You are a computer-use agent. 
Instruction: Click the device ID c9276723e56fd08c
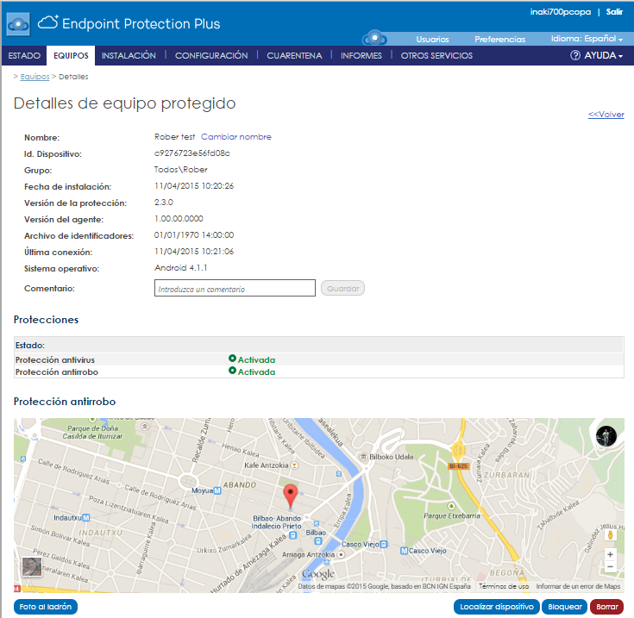click(x=192, y=153)
